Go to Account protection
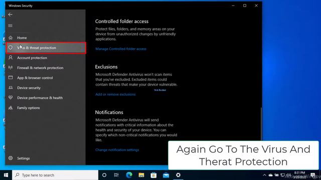This screenshot has height=180, width=321. coord(46,58)
